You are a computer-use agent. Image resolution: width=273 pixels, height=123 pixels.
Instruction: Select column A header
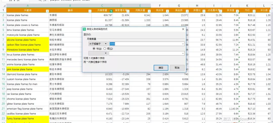[28, 6]
